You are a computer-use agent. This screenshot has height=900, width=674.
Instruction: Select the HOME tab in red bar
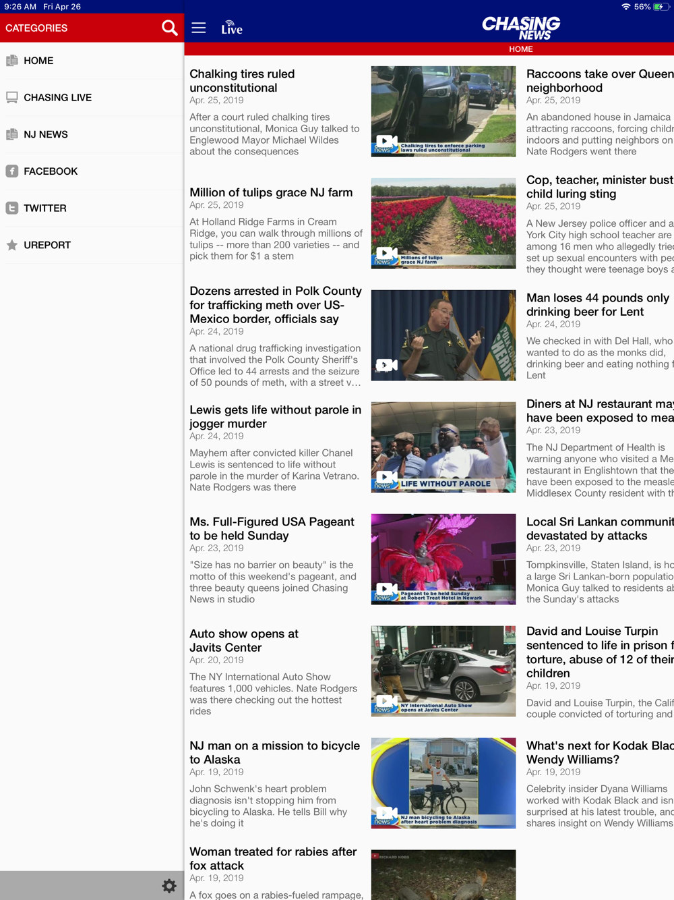click(520, 49)
